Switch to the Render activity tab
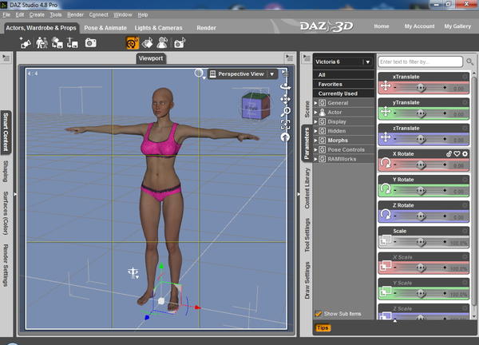479x345 pixels. [206, 28]
